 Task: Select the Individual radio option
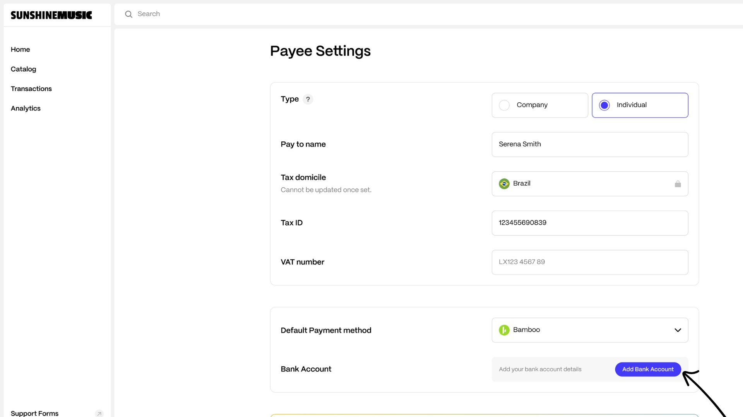(x=604, y=105)
